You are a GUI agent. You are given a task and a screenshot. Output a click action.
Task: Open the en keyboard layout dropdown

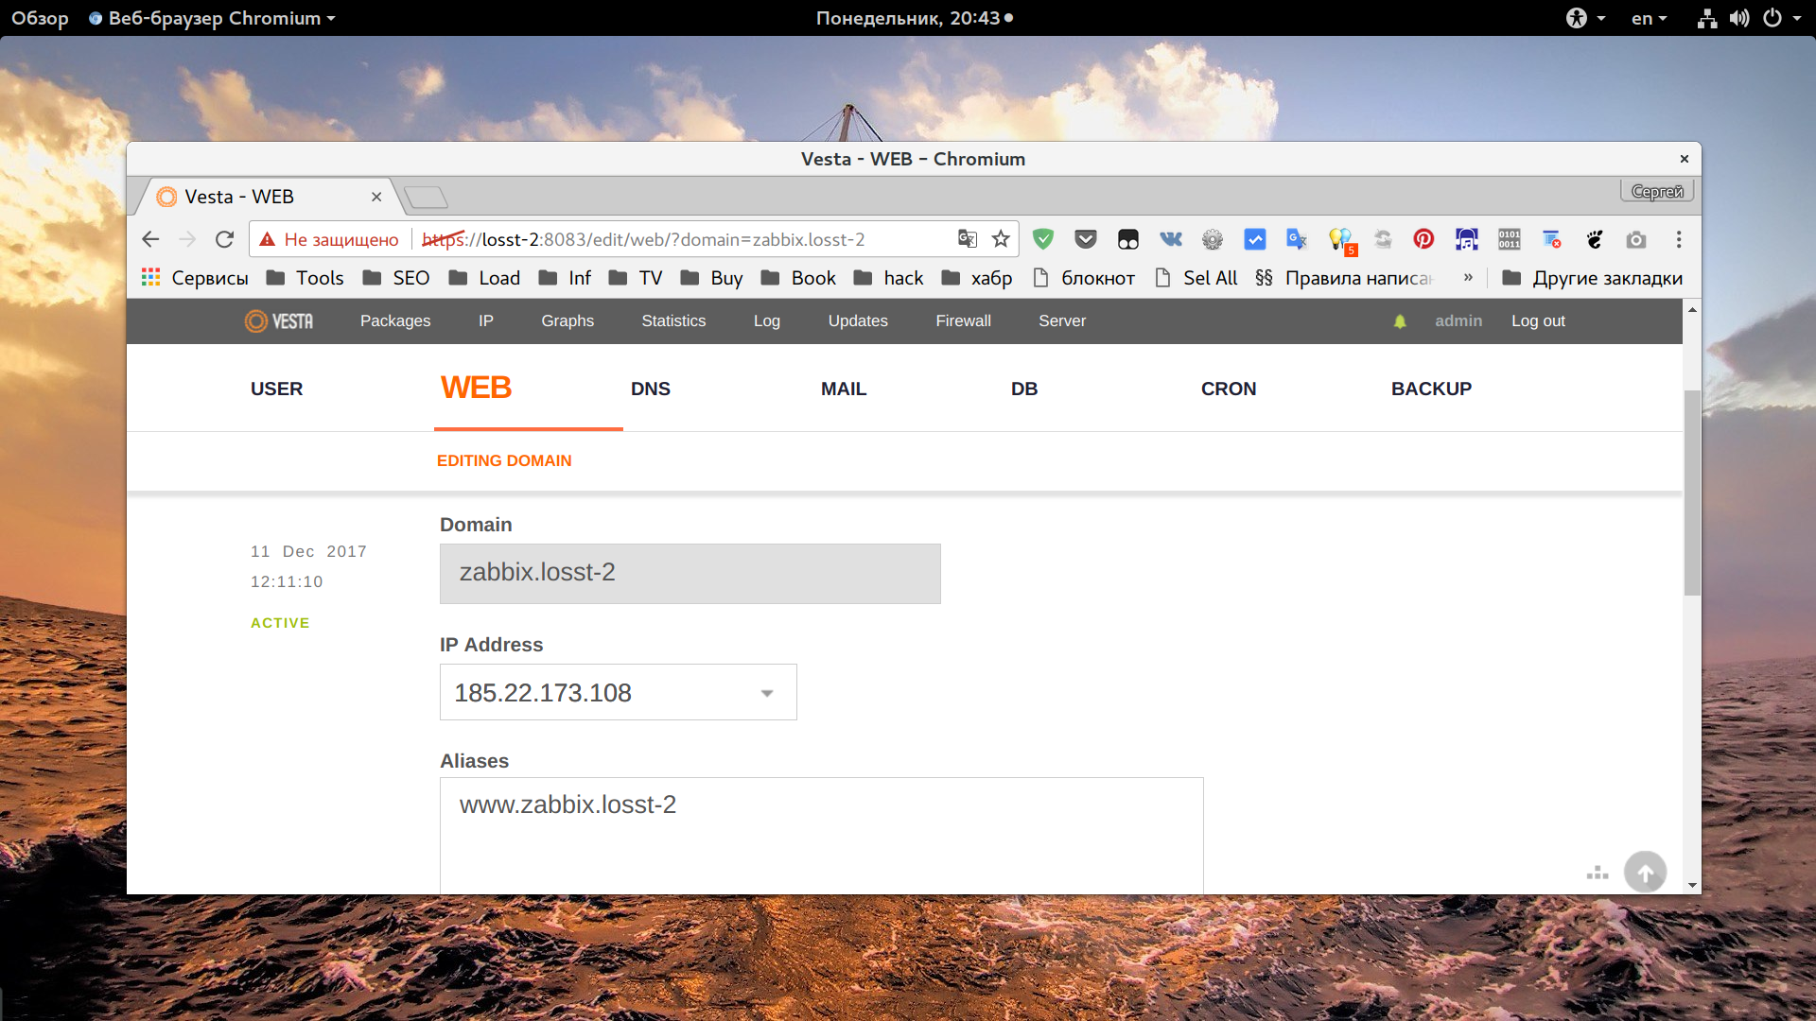click(1649, 18)
